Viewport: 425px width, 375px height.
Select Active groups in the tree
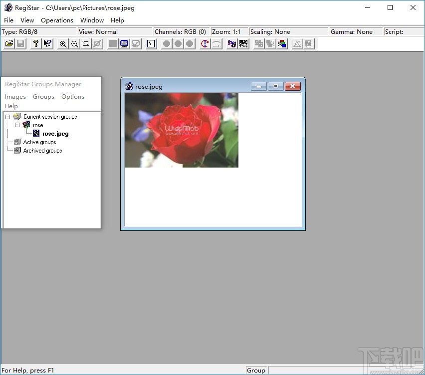tap(39, 142)
